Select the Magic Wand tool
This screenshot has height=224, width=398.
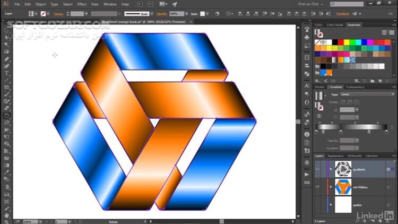click(7, 45)
